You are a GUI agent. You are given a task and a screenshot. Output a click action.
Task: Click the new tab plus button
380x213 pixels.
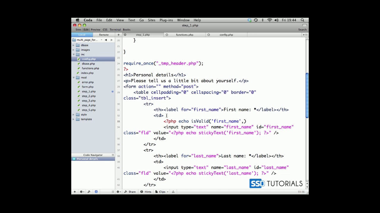118,35
